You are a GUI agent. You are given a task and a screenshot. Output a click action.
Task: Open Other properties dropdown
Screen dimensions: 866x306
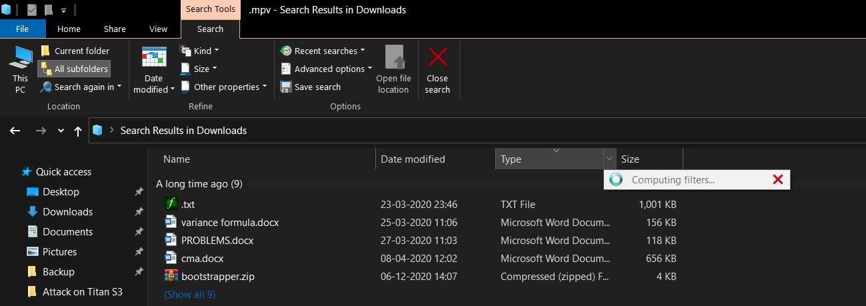pos(223,87)
